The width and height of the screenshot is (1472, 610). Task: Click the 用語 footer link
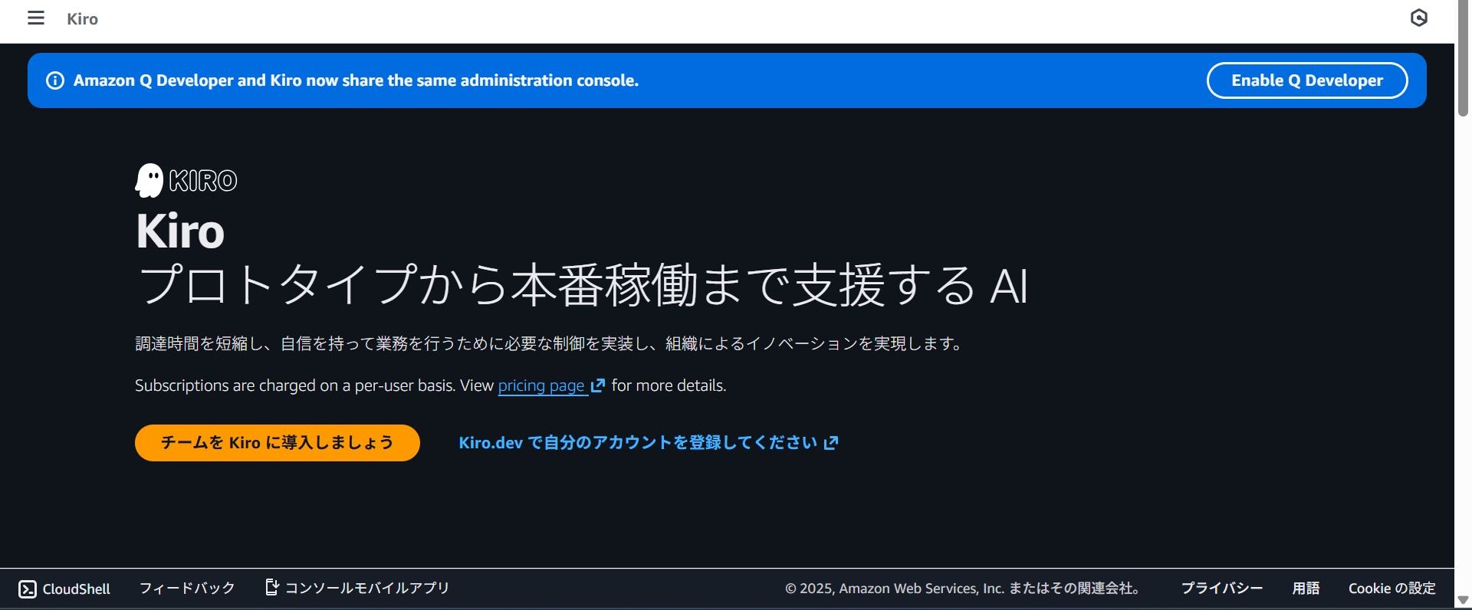[1306, 589]
